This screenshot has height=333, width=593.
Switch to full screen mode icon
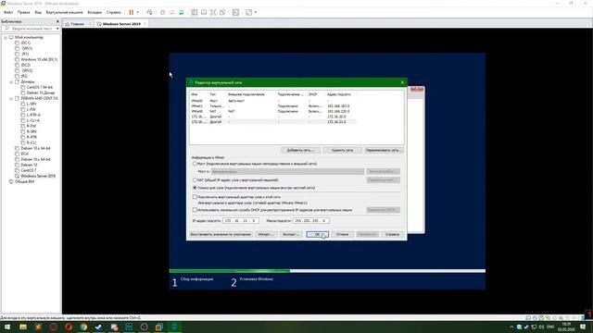click(213, 12)
